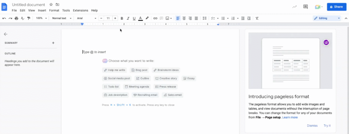This screenshot has width=349, height=134.
Task: Expand the checklist options arrow
Action: (218, 18)
